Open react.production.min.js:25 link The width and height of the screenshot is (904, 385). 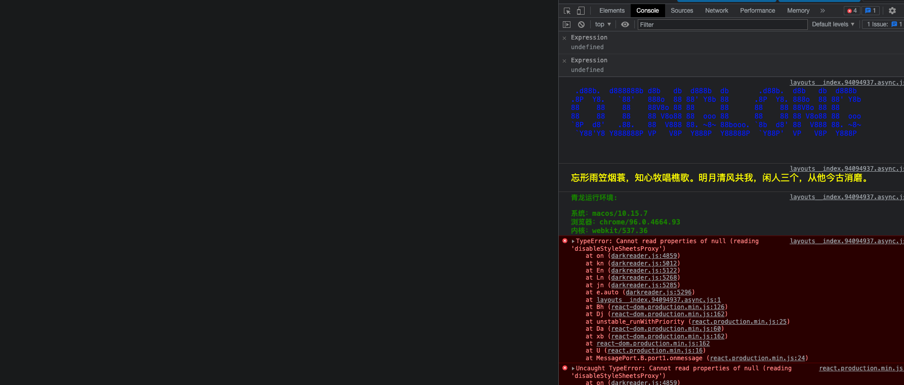(x=739, y=322)
